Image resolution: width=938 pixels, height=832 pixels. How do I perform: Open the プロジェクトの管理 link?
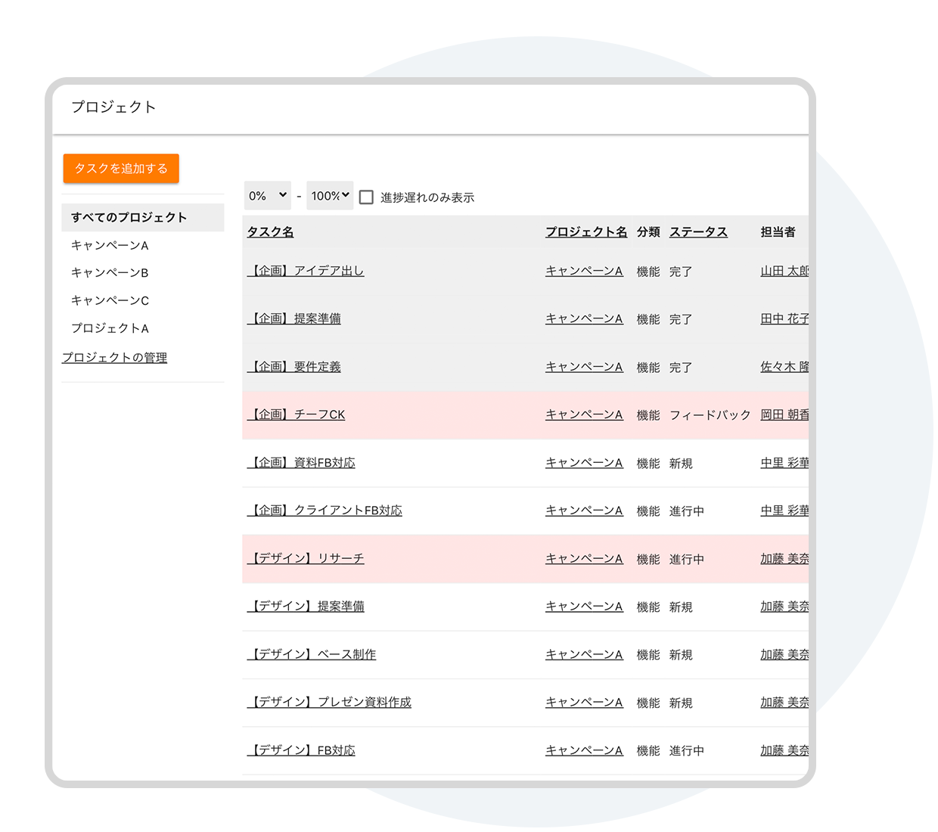pos(115,358)
